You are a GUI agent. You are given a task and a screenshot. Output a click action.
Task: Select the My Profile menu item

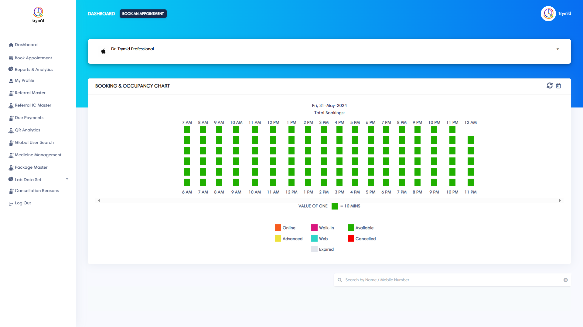click(x=24, y=80)
